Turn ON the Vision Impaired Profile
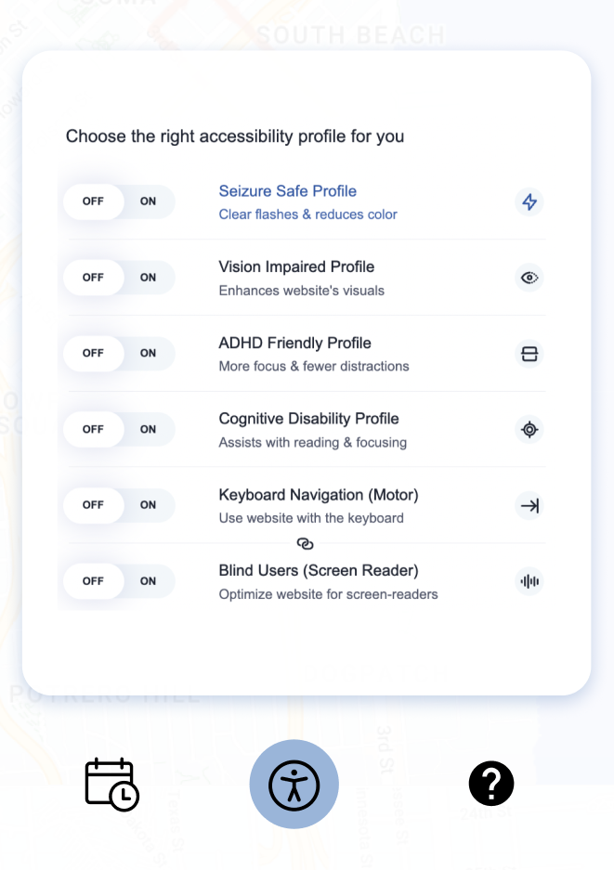 point(149,278)
